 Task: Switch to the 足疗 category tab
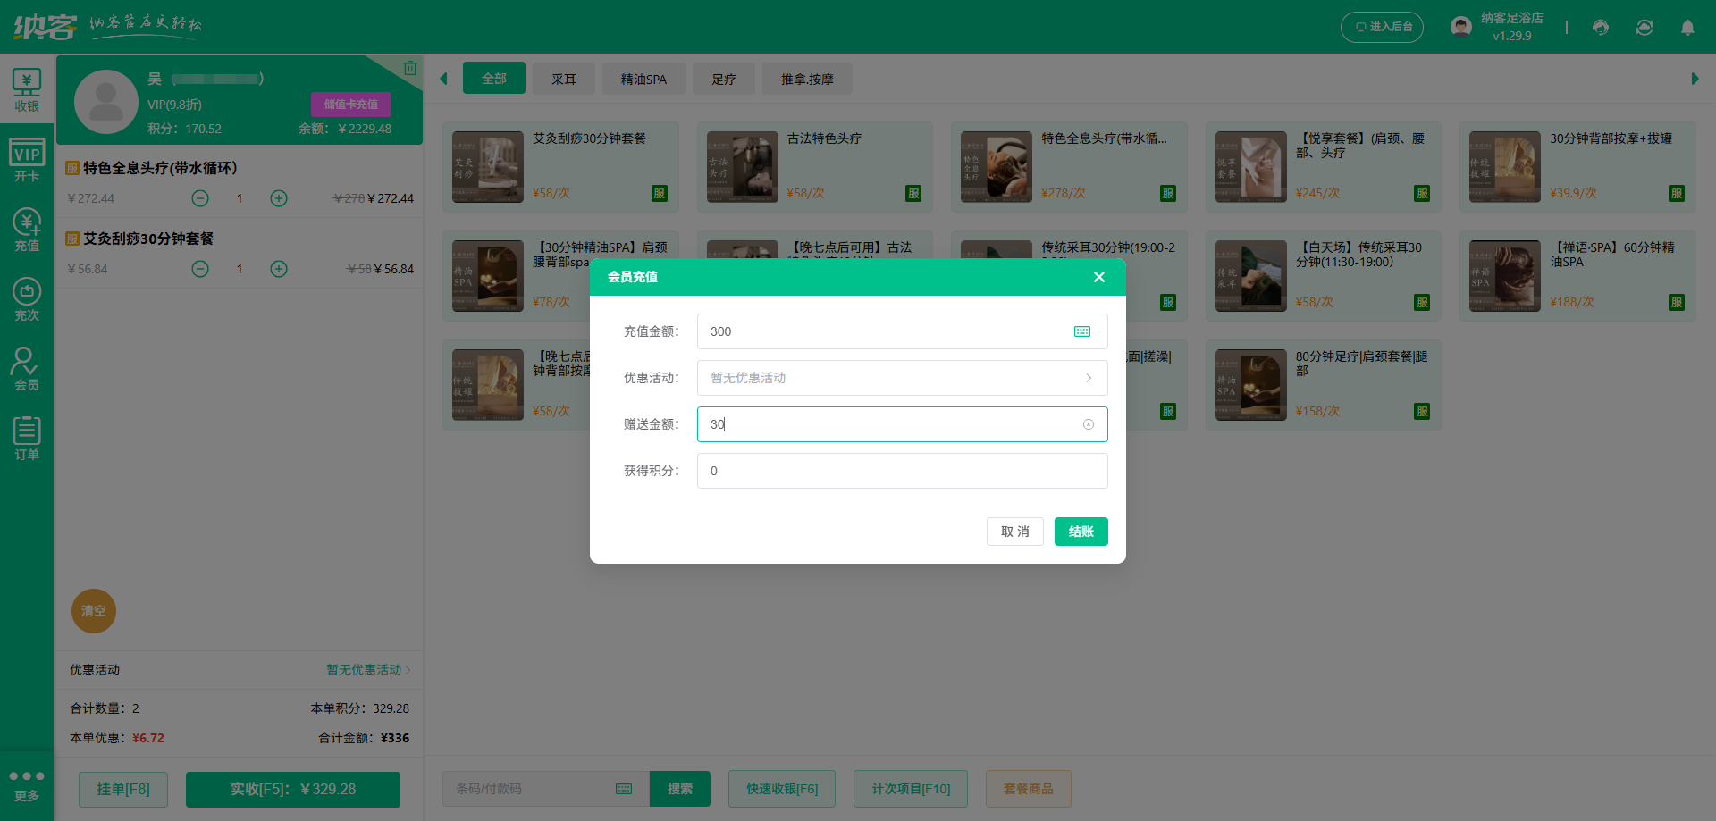click(723, 80)
